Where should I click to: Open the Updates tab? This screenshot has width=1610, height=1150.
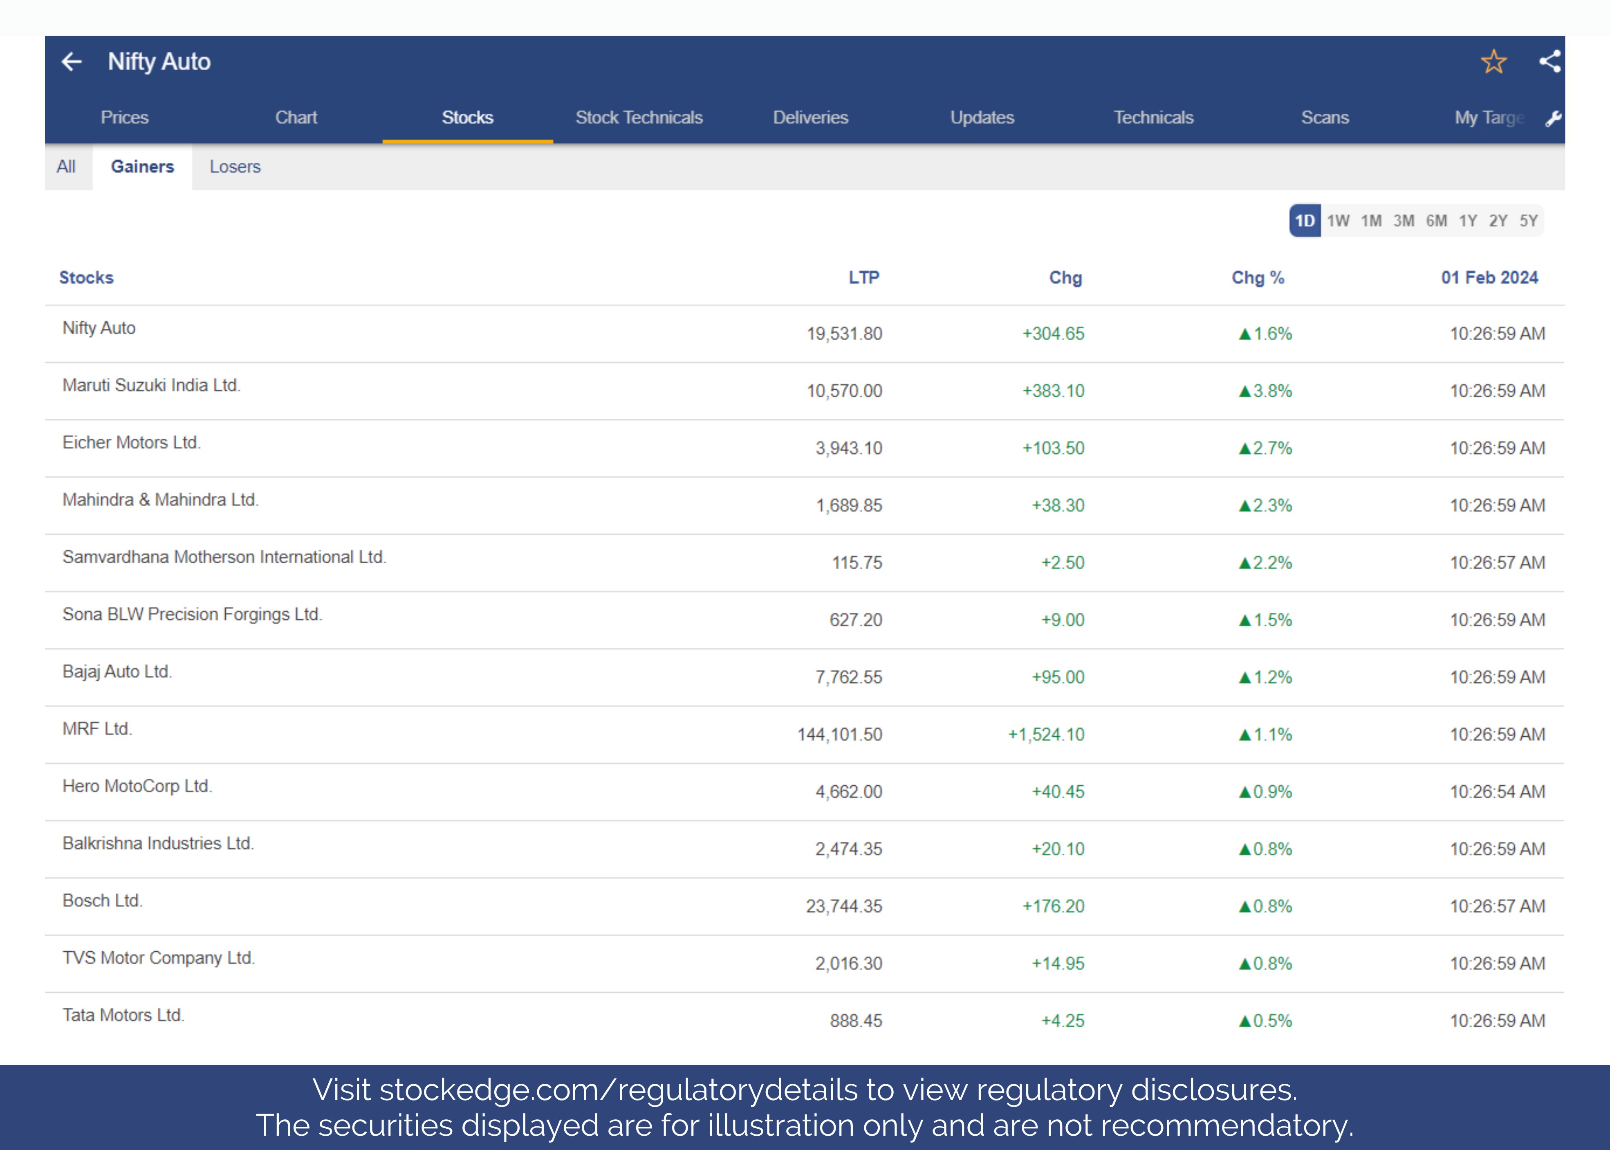coord(982,118)
